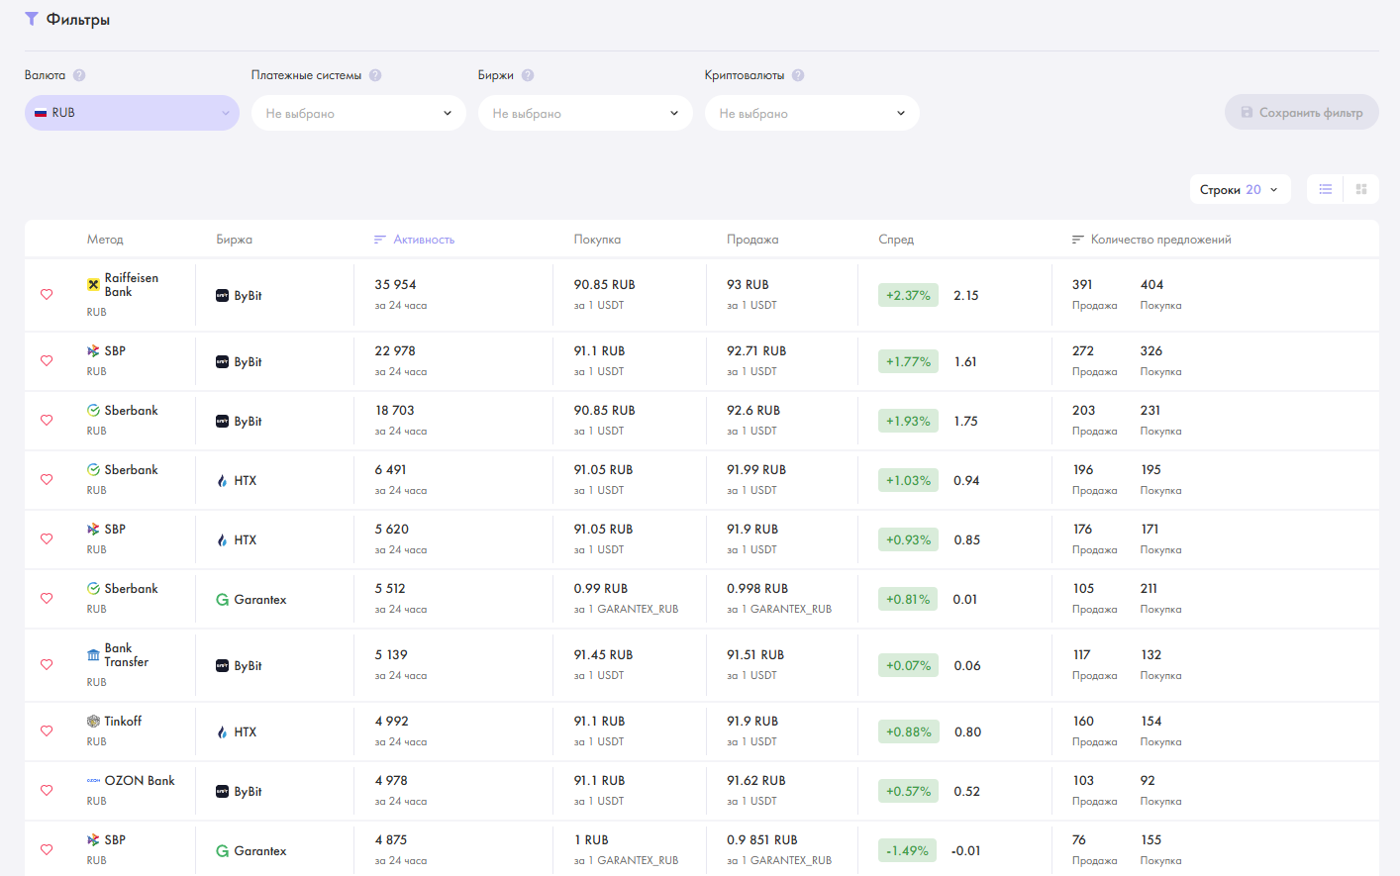Toggle heart for Sberbank Garantex row
Image resolution: width=1400 pixels, height=876 pixels.
point(47,599)
